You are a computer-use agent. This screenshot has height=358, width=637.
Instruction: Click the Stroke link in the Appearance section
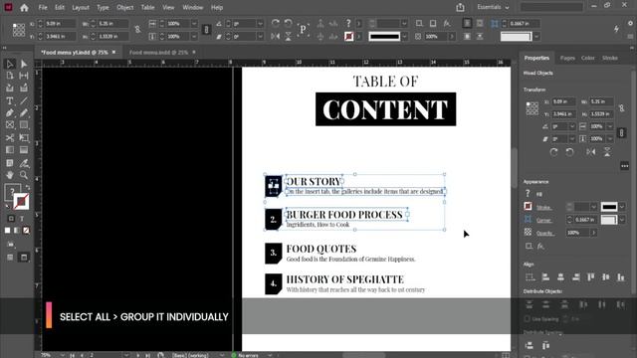point(543,208)
